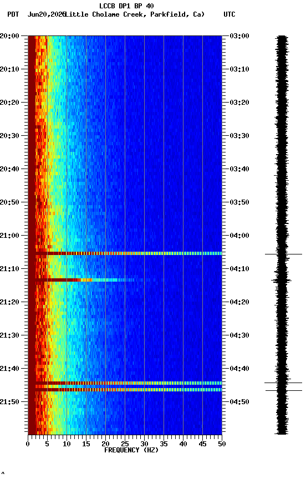Click the '20:00' PDT time label
Image resolution: width=306 pixels, height=479 pixels.
[9, 36]
